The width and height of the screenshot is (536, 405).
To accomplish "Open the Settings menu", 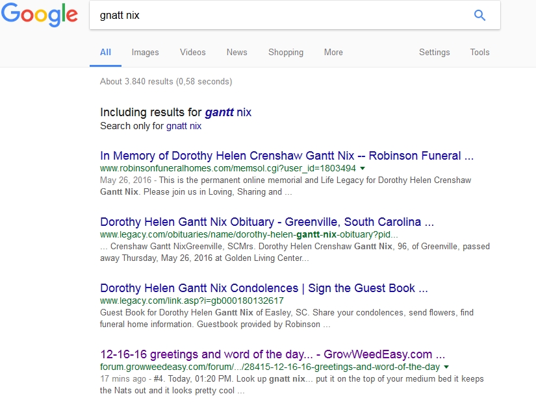I will pos(434,53).
